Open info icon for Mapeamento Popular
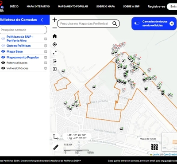 (x=46, y=57)
